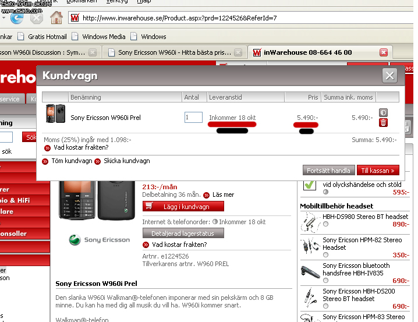Viewport: 418px width, 322px height.
Task: Click the status icon beside Inkommer 18 okt
Action: point(215,222)
